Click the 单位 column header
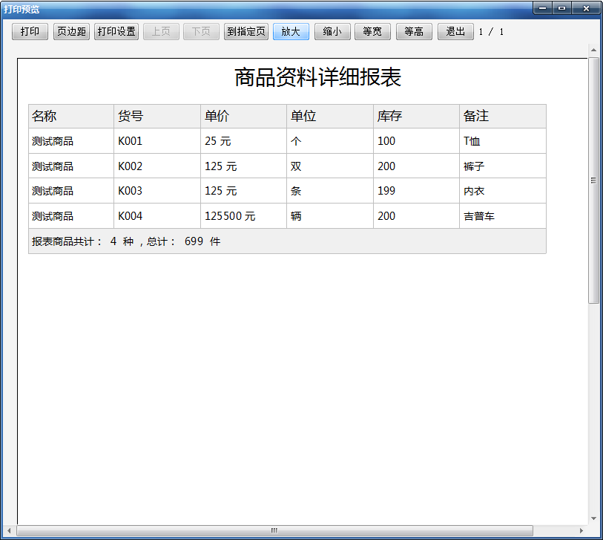This screenshot has height=540, width=603. [330, 116]
